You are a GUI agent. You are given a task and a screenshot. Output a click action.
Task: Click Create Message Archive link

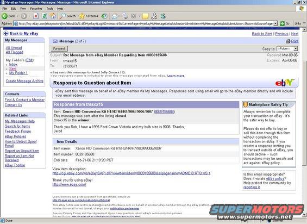coord(24,81)
